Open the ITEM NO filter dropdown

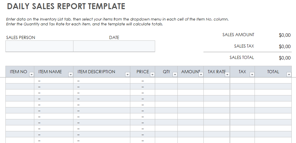coord(32,75)
